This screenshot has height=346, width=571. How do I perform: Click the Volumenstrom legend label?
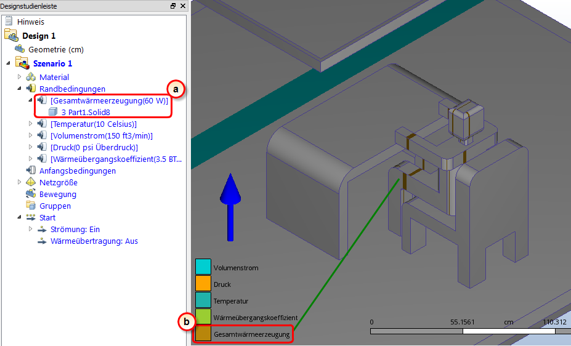coord(236,268)
